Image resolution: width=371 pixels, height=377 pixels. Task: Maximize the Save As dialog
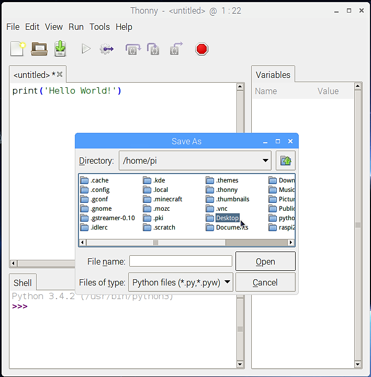[278, 141]
